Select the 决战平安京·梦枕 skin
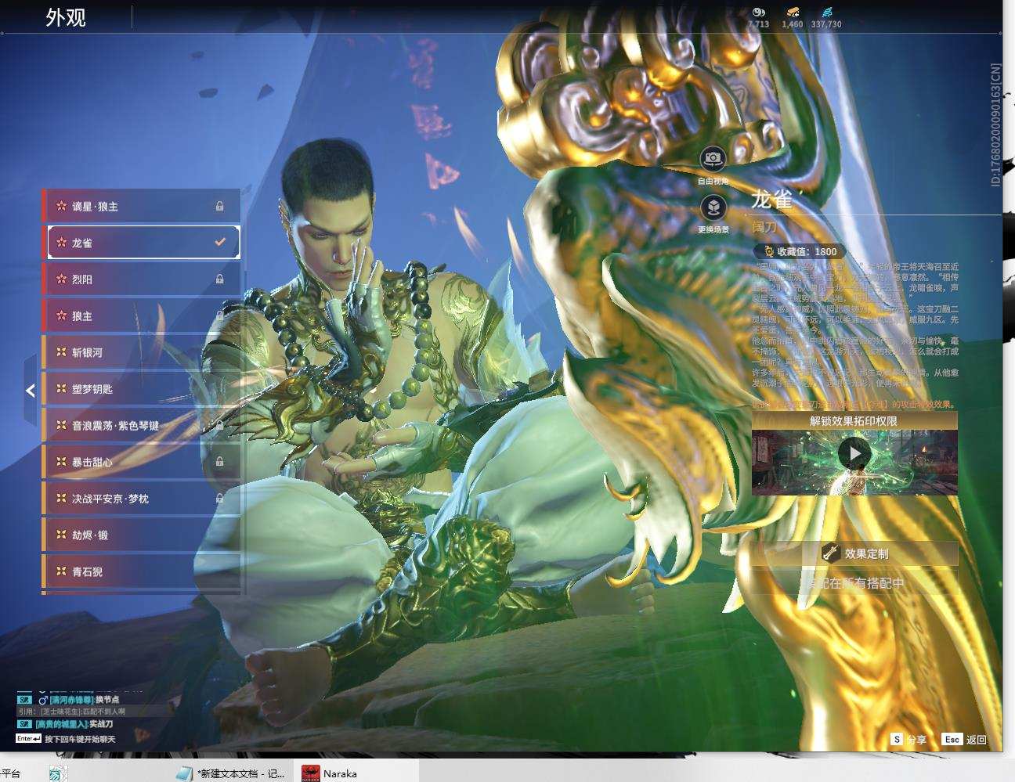 141,499
